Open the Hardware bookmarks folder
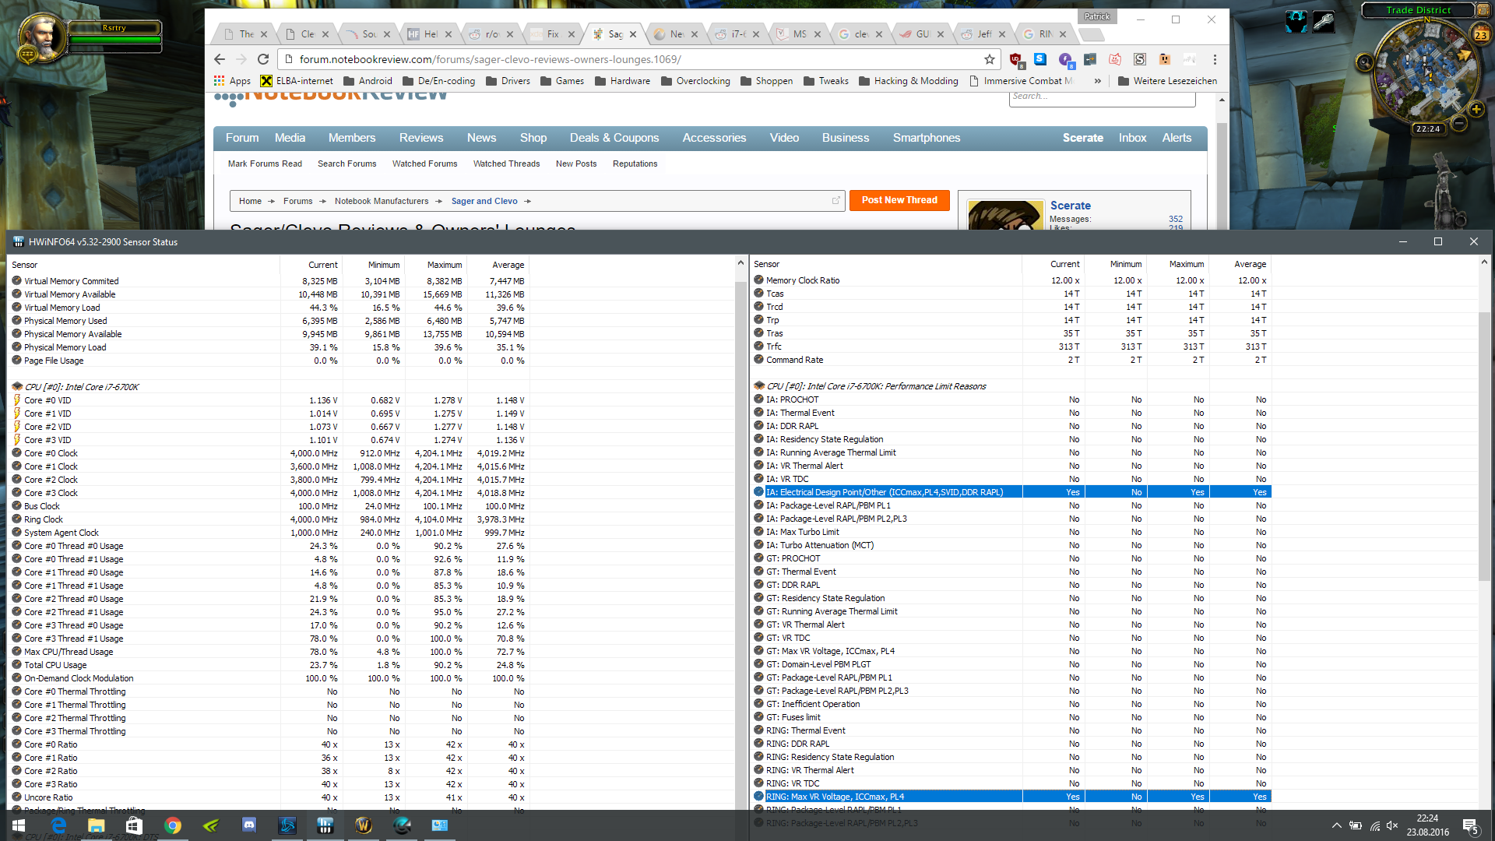The height and width of the screenshot is (841, 1495). [x=622, y=81]
